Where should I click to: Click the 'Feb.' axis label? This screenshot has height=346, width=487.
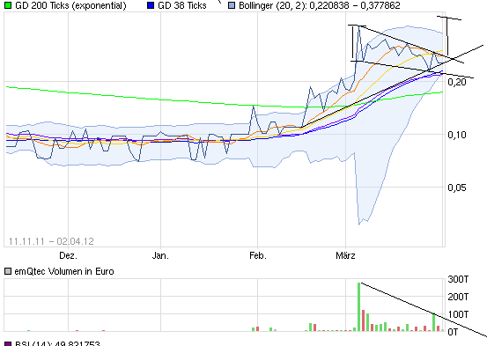point(258,255)
